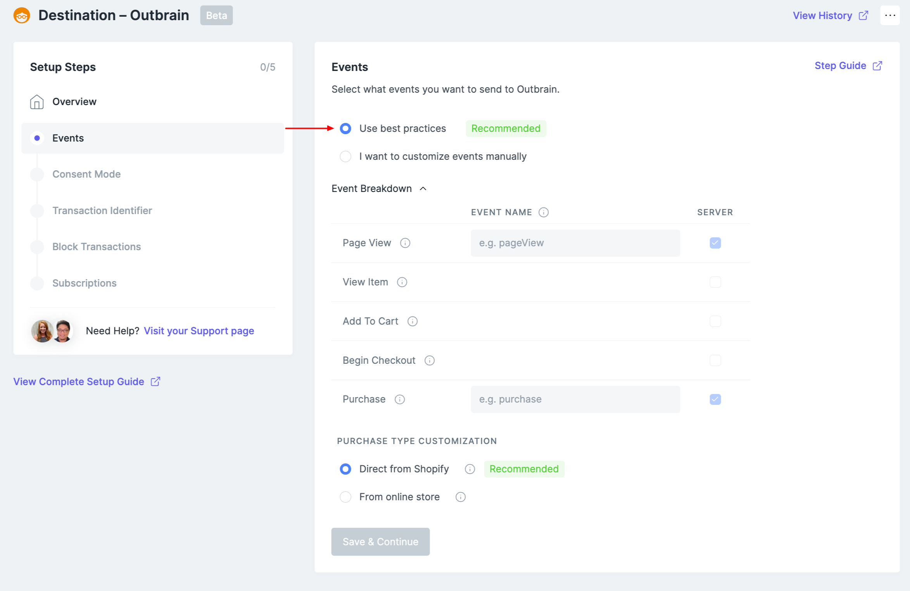Click info icon next to Direct from Shopify
Image resolution: width=910 pixels, height=591 pixels.
[470, 469]
